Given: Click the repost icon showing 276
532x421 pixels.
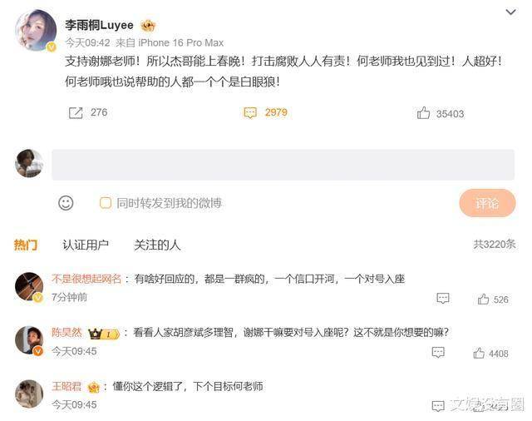Looking at the screenshot, I should pos(76,112).
